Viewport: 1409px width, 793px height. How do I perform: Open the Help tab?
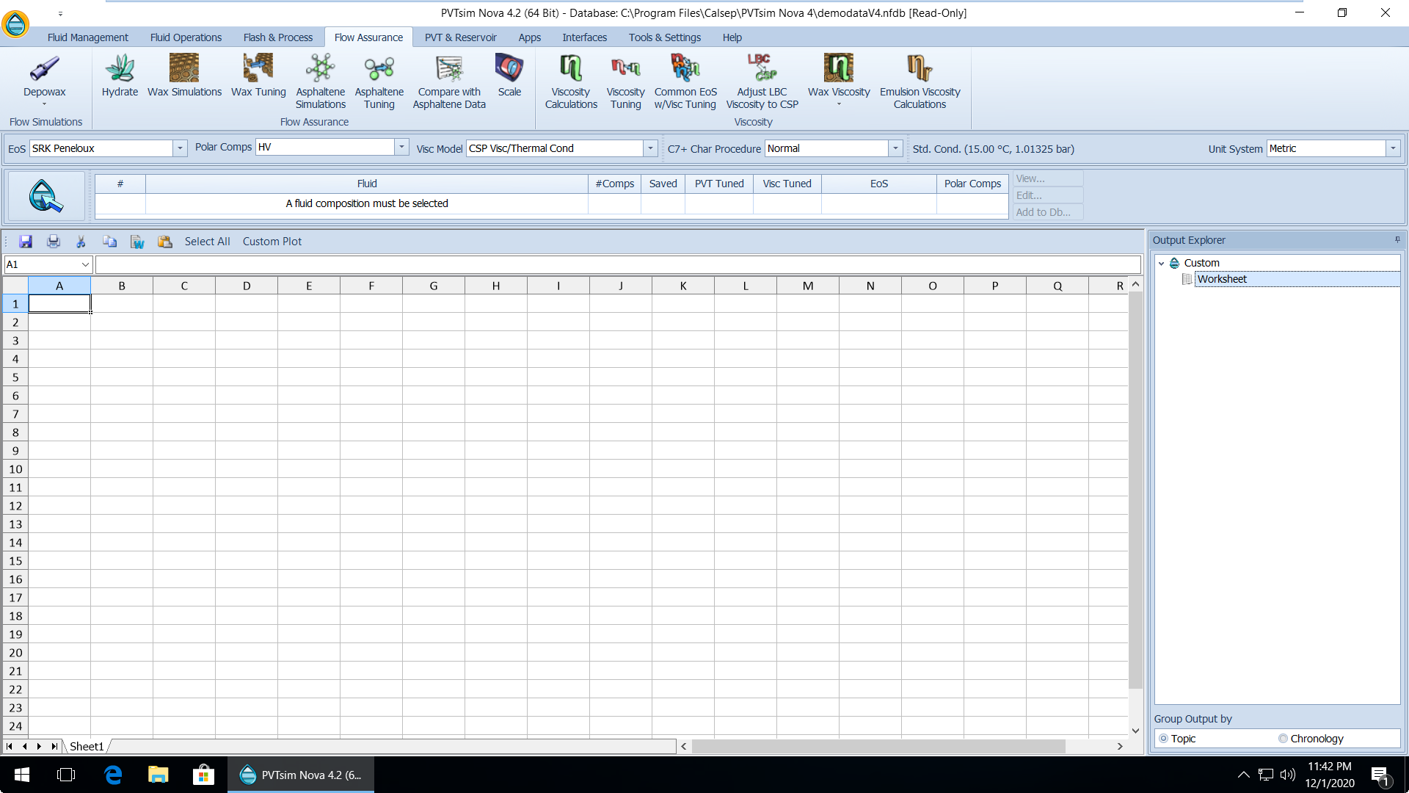click(732, 37)
